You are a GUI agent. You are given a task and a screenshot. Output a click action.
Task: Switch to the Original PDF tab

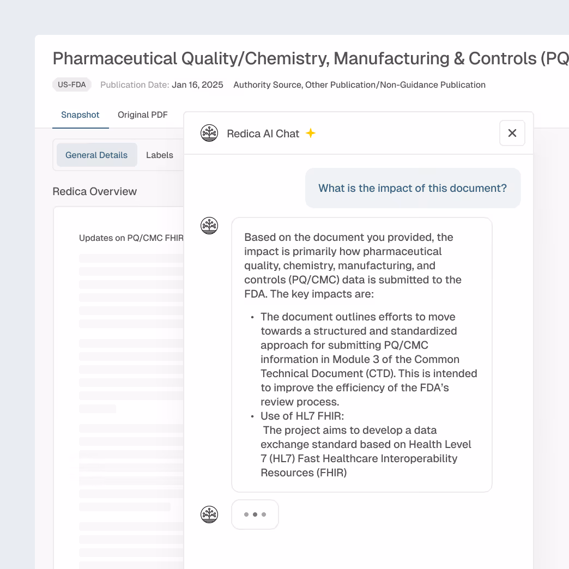142,114
